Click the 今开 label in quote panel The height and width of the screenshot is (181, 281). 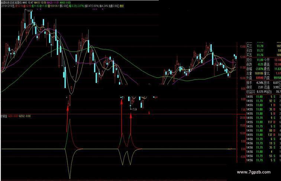[x=267, y=60]
